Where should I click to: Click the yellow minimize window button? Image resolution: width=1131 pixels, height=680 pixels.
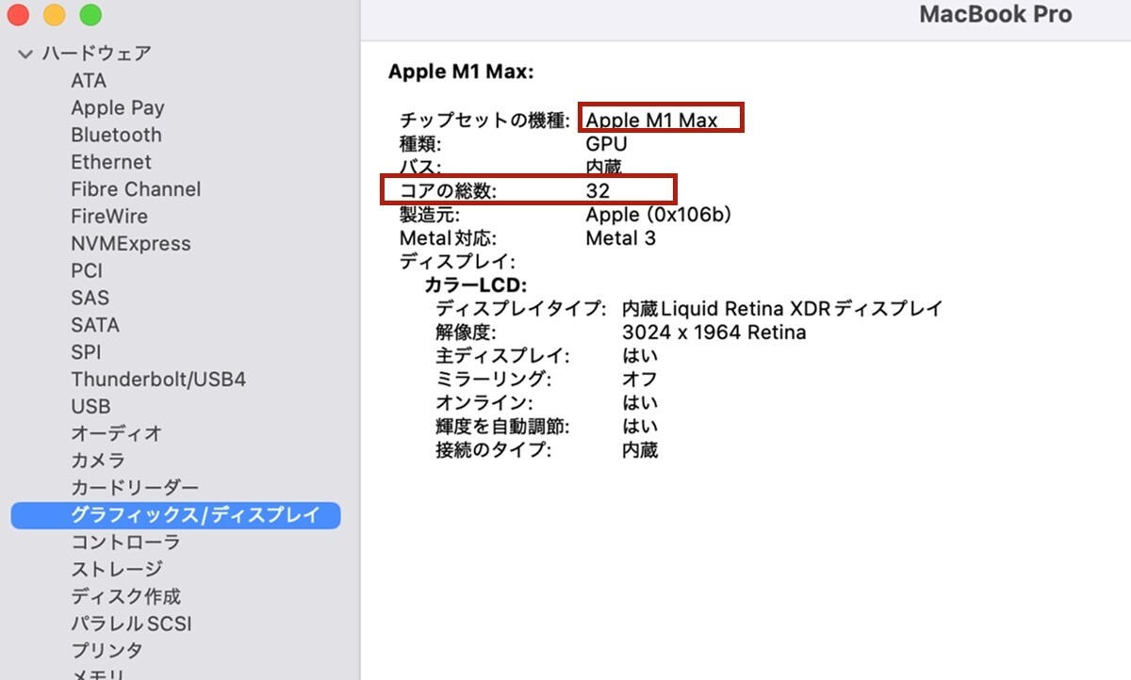pos(54,14)
